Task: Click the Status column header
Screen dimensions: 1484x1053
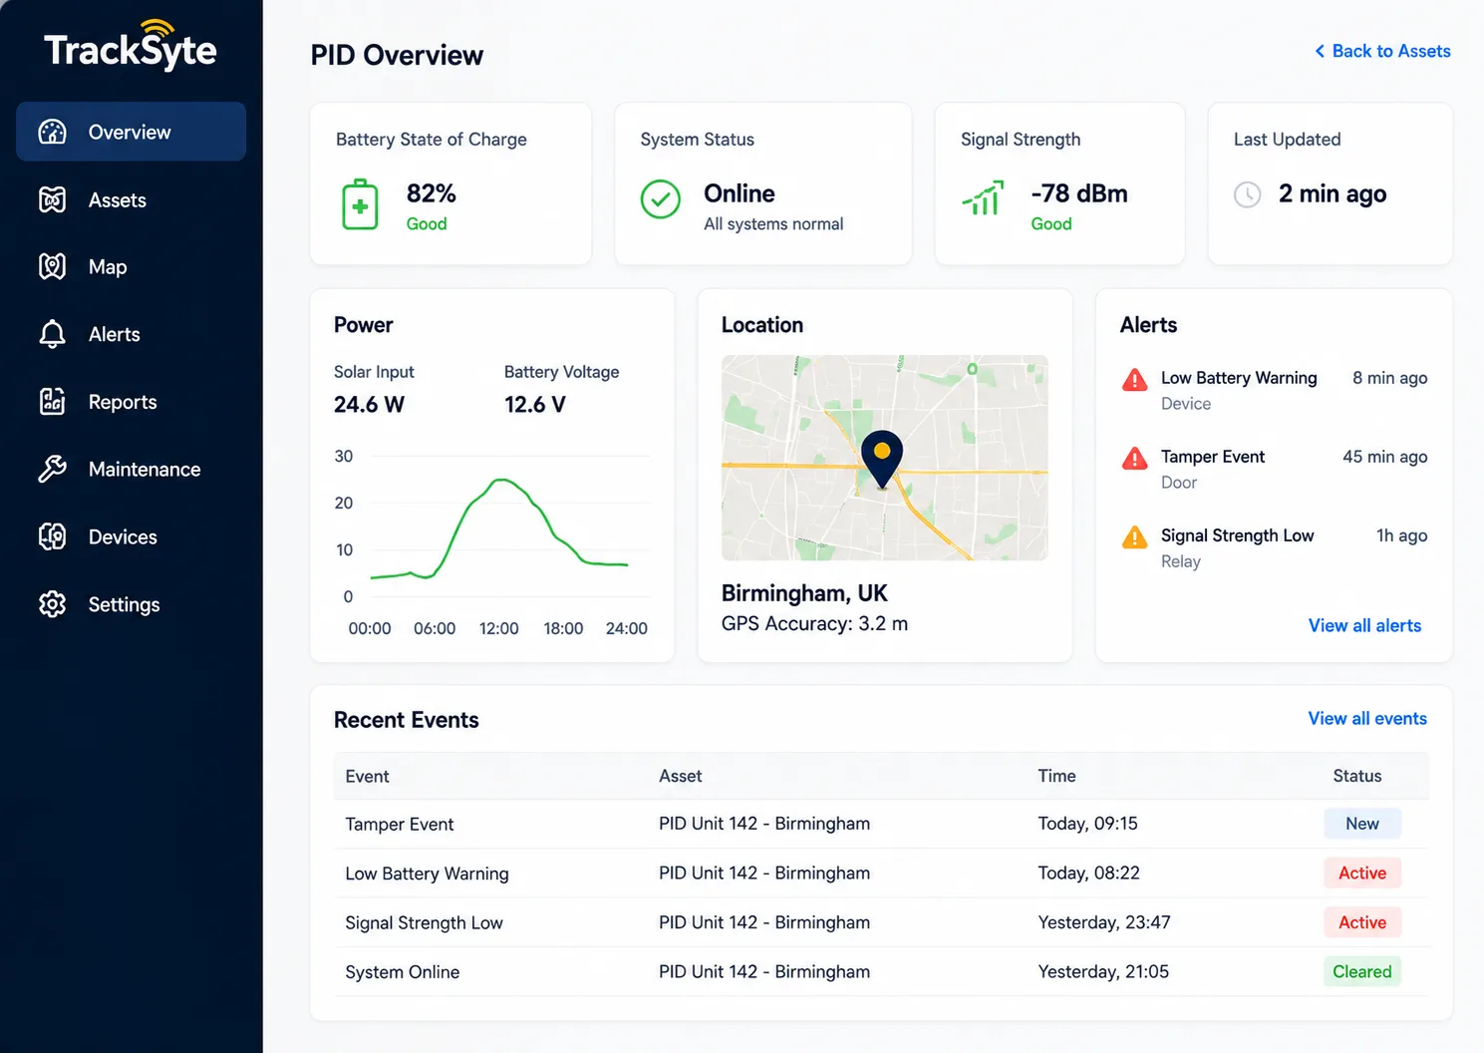Action: (x=1357, y=776)
